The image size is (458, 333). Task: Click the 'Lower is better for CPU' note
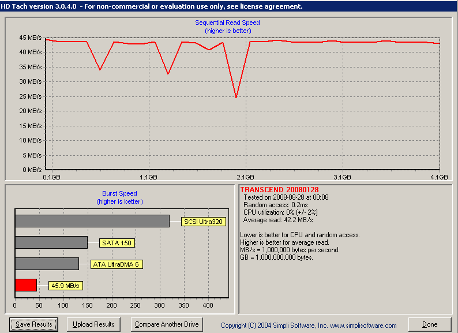click(x=300, y=235)
